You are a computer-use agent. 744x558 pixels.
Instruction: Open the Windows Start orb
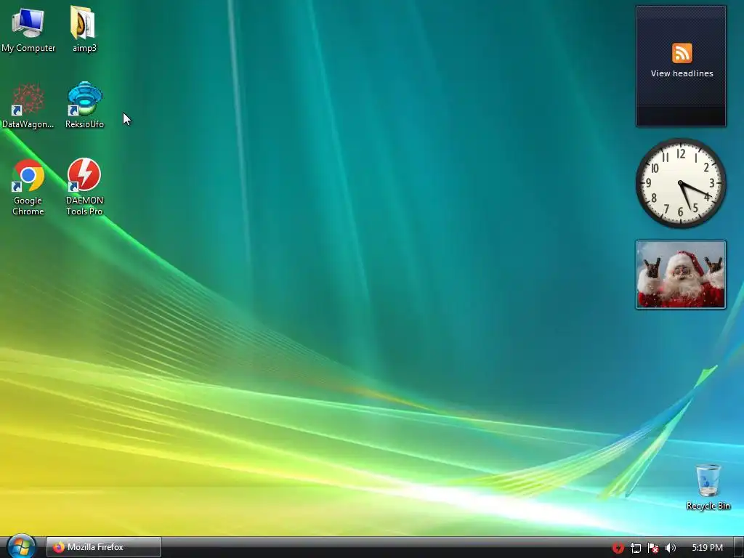coord(21,546)
